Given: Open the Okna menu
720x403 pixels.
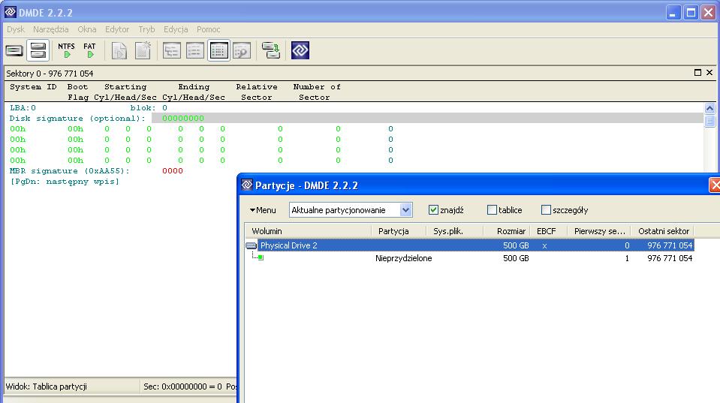Looking at the screenshot, I should [87, 29].
